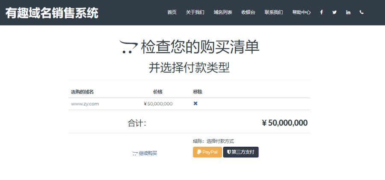Screen dimensions: 385x180
Task: Open 联系我们 page
Action: (274, 12)
